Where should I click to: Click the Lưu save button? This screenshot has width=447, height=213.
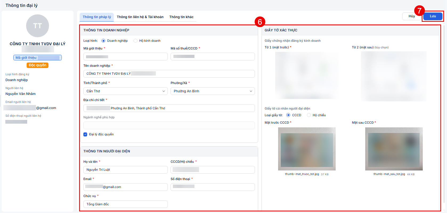(433, 16)
